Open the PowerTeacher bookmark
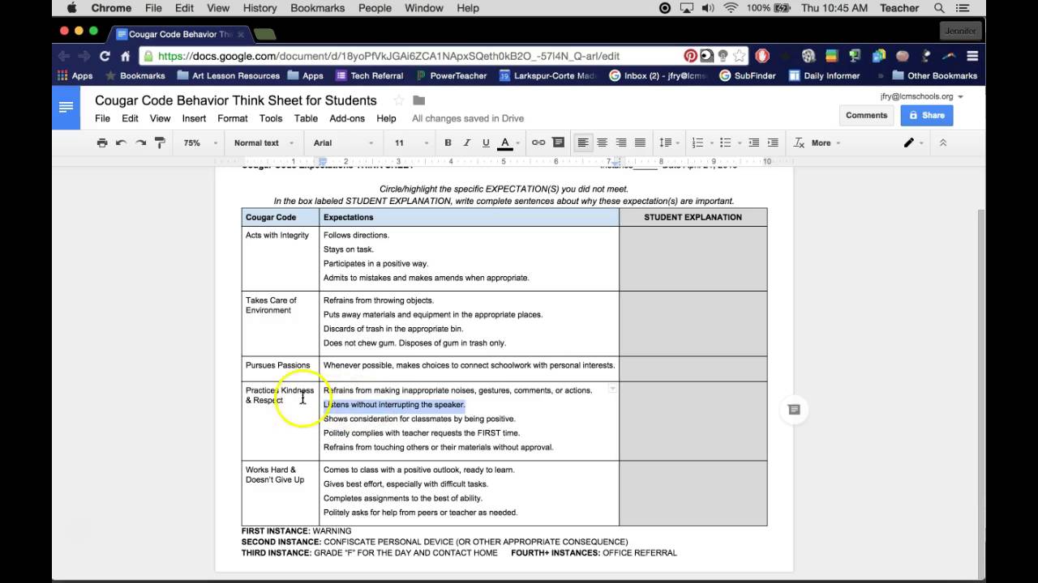Viewport: 1038px width, 583px height. pyautogui.click(x=452, y=75)
